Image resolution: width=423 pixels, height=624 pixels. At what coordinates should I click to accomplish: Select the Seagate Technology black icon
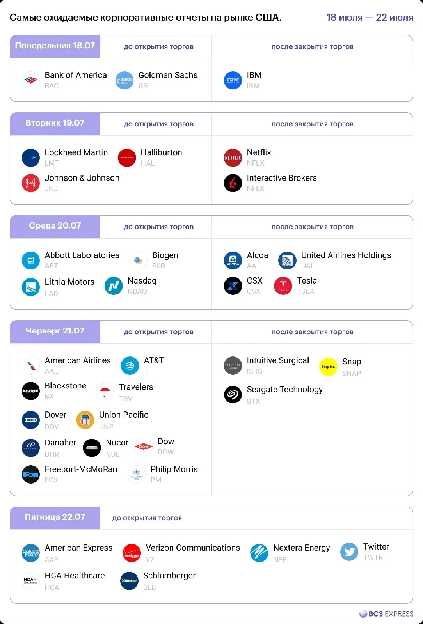[233, 394]
